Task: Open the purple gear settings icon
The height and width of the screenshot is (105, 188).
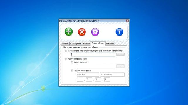Action: tap(95, 32)
